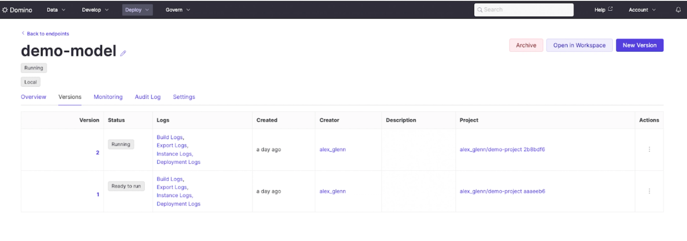Open Deployment Logs for version 2

[x=179, y=162]
